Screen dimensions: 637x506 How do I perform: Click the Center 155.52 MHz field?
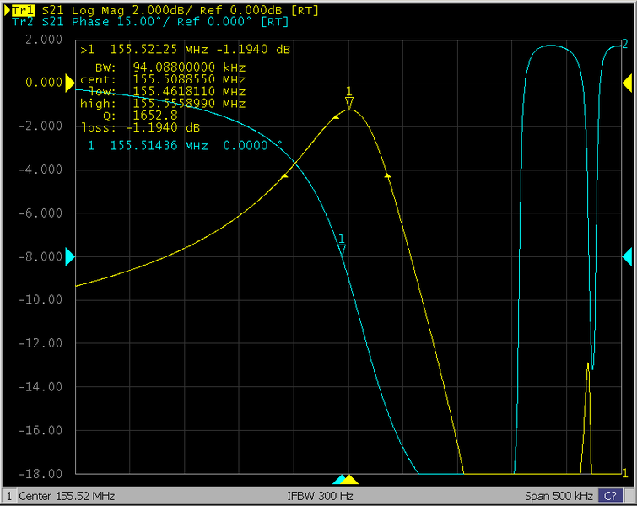[67, 496]
